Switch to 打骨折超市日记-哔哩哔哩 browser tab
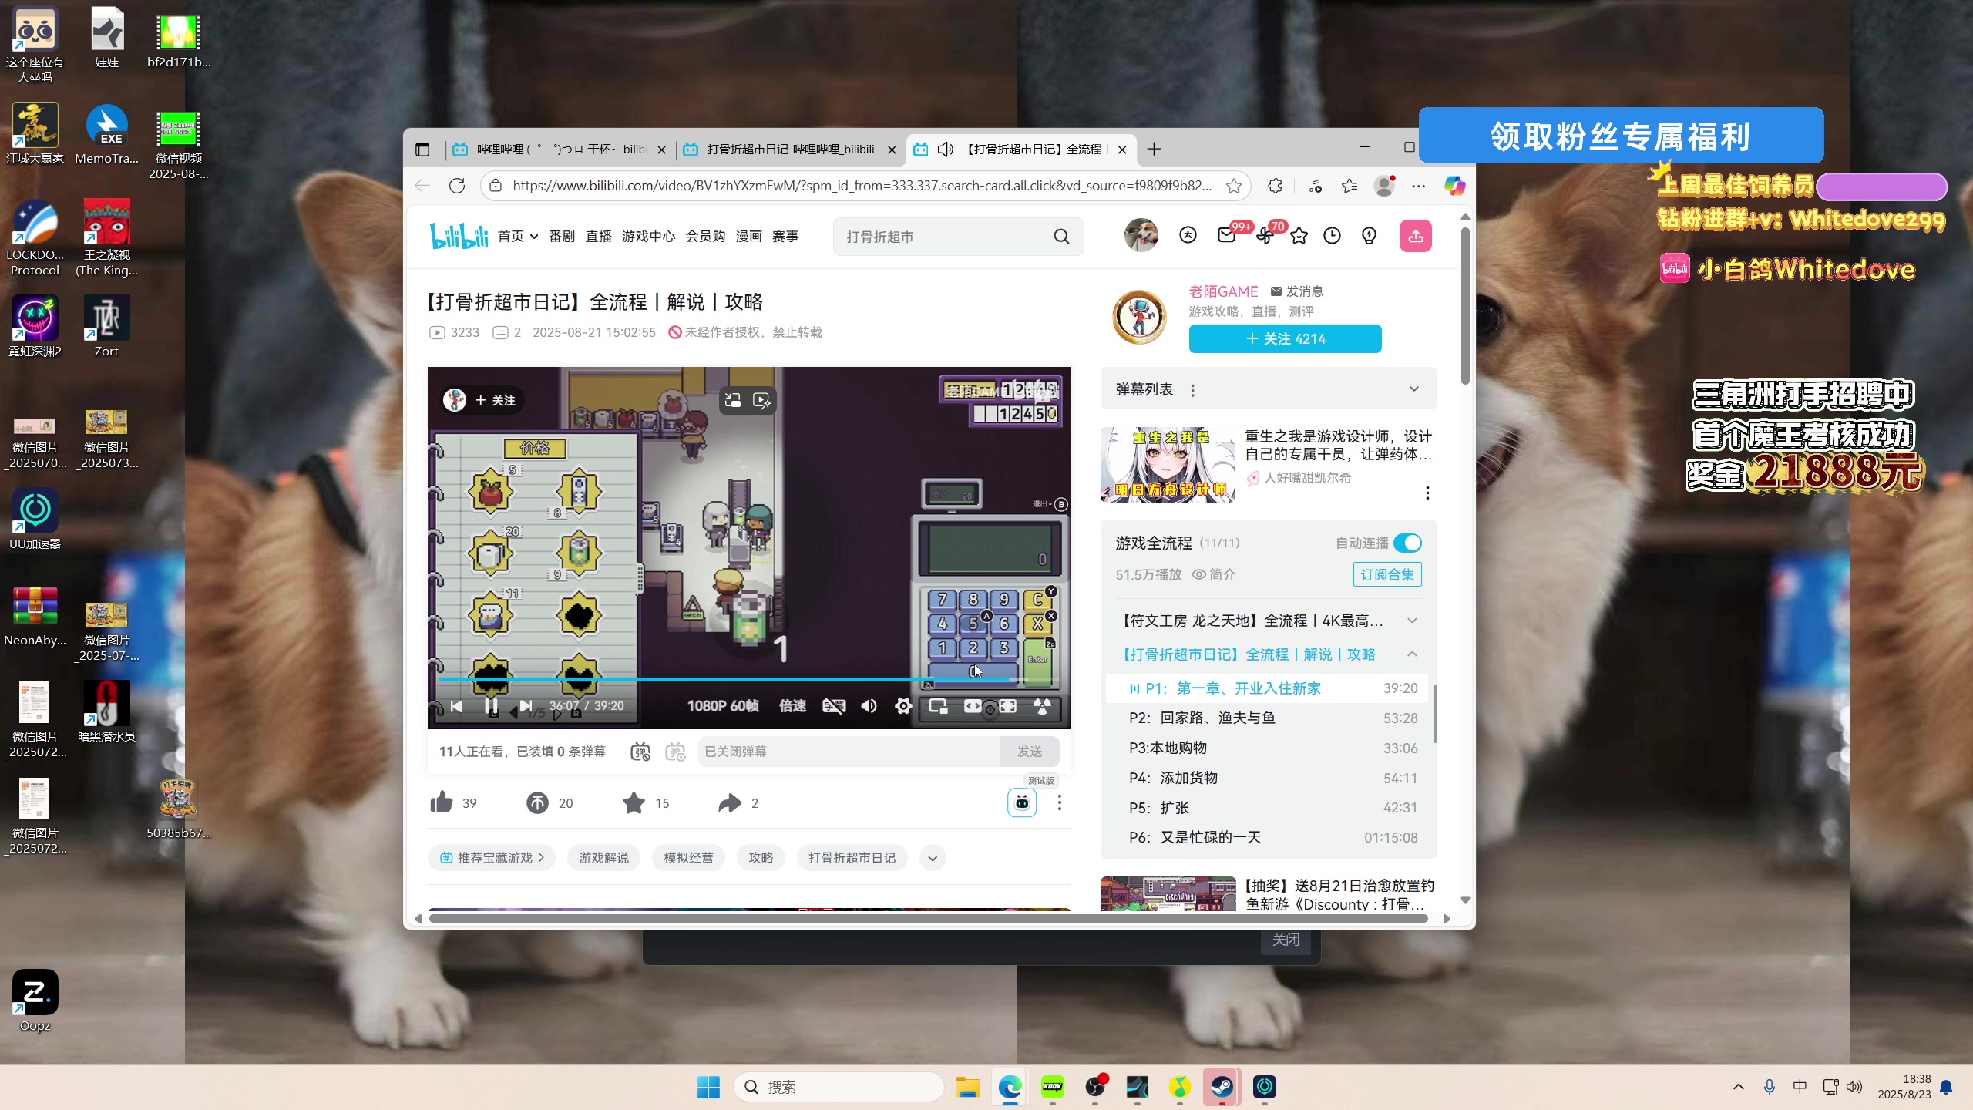The height and width of the screenshot is (1110, 1973). tap(790, 150)
